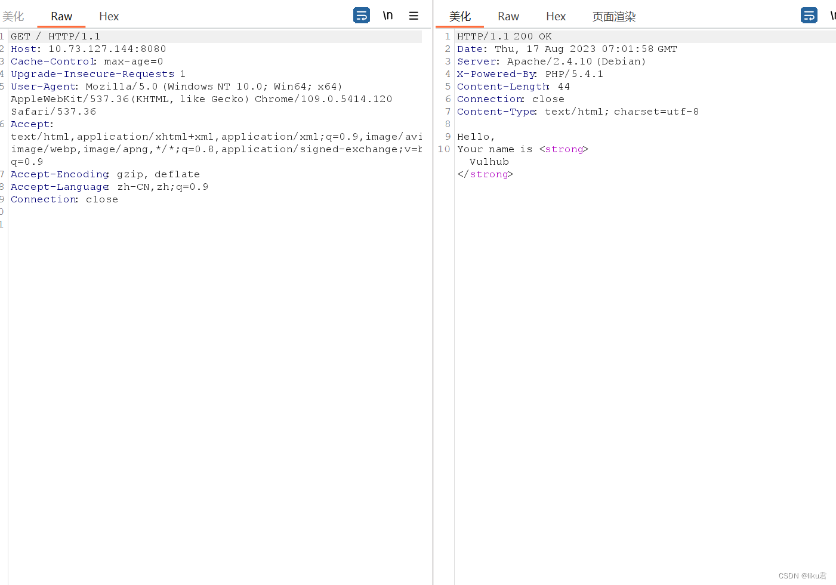Click the Cache-Control header line
This screenshot has width=836, height=585.
click(x=87, y=61)
